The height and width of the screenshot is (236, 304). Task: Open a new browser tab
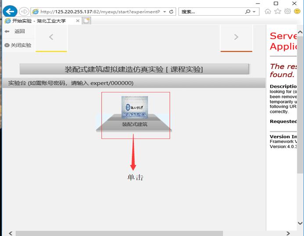(87, 21)
